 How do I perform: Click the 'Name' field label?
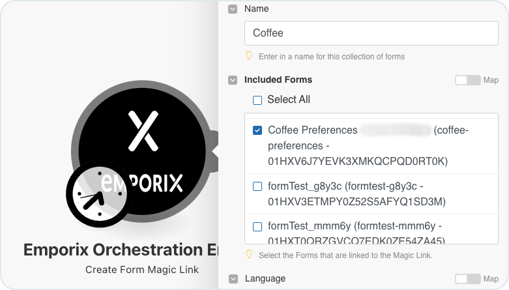pyautogui.click(x=256, y=8)
